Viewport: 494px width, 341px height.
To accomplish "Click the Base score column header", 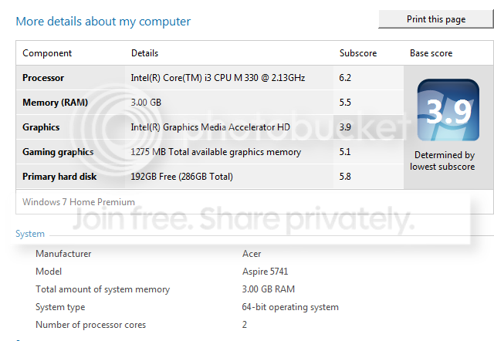I will point(431,53).
